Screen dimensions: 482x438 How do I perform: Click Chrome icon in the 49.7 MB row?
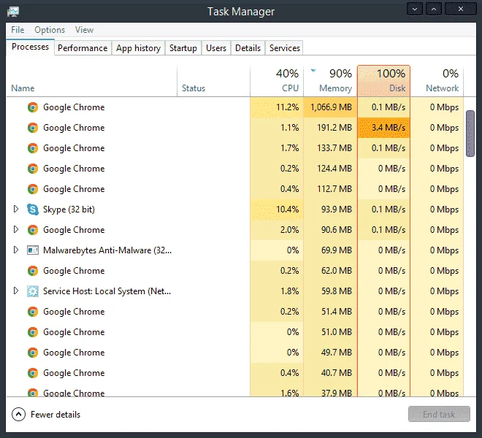point(33,353)
